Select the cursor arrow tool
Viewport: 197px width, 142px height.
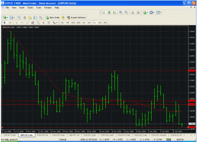(5, 23)
